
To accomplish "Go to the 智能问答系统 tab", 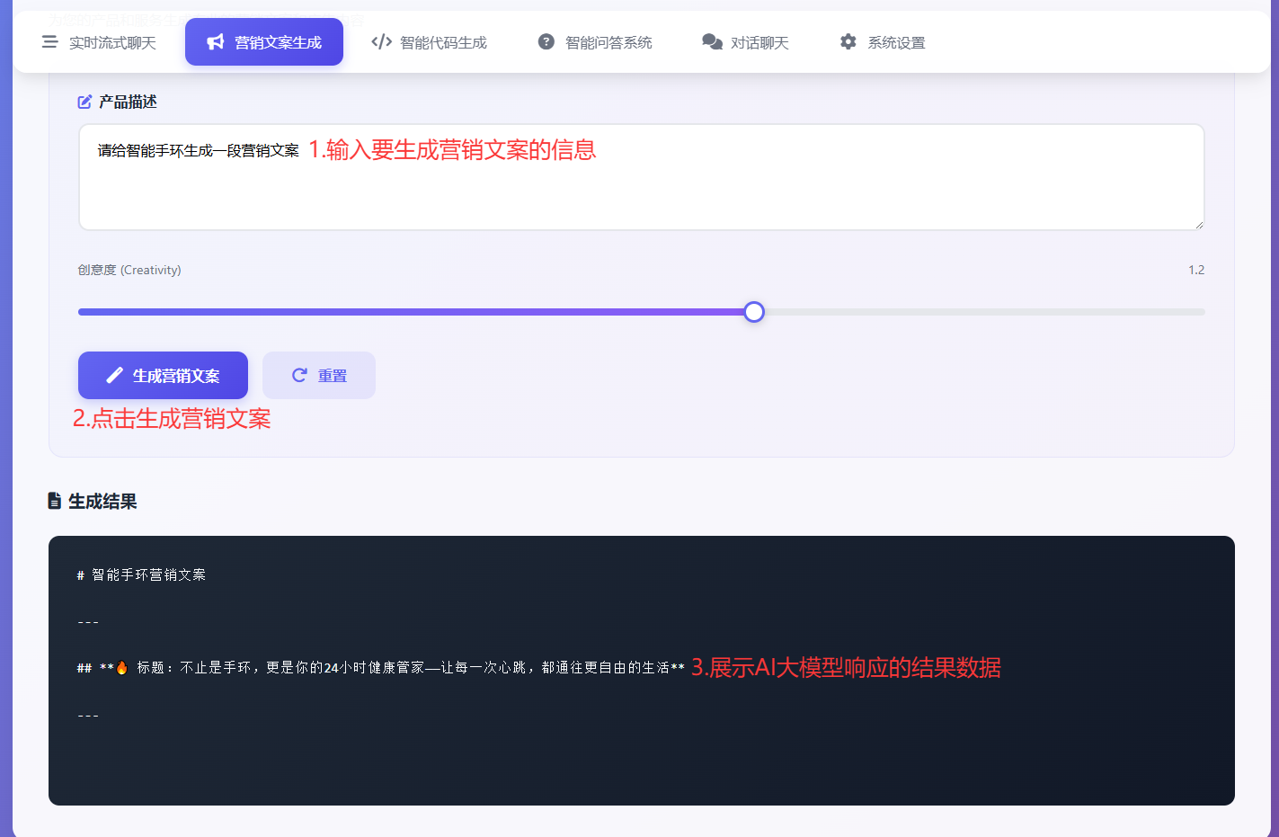I will 608,43.
